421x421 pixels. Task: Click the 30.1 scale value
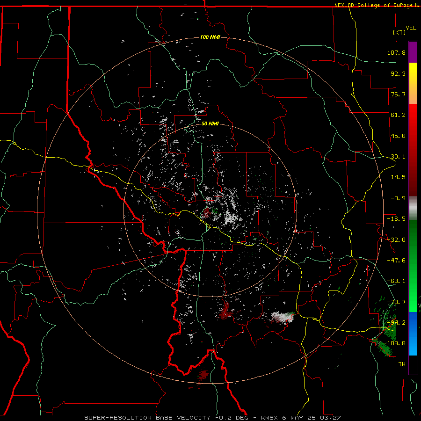pyautogui.click(x=398, y=157)
